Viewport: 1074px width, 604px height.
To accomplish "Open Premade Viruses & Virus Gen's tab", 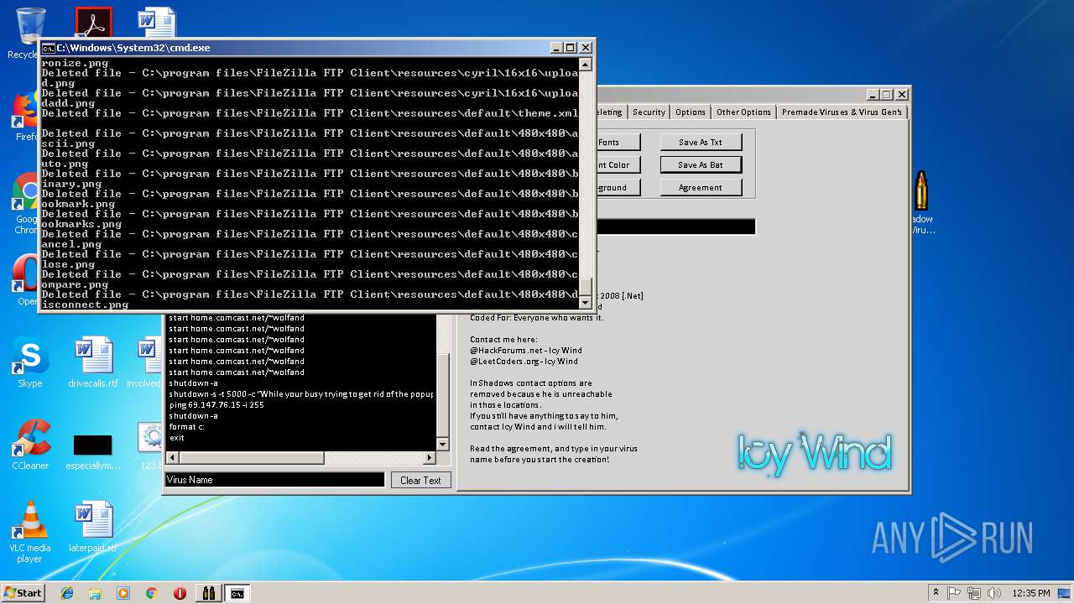I will (x=842, y=112).
